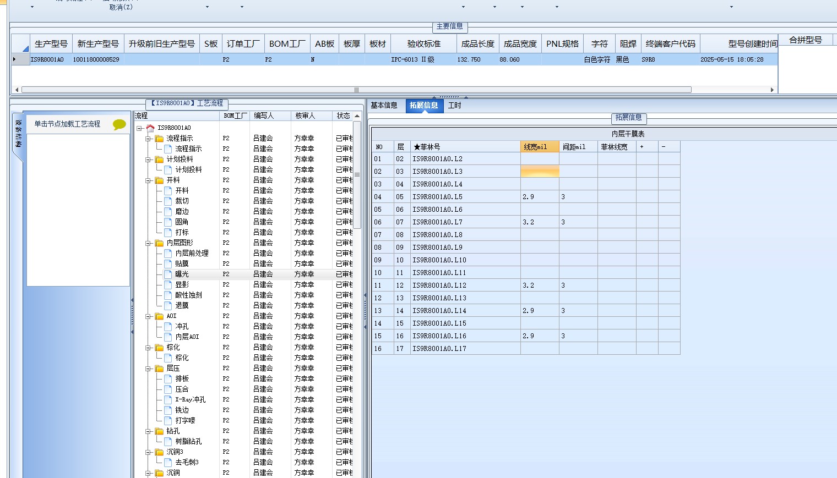
Task: Click the horizontal scrollbar of the main info grid
Action: tap(356, 90)
